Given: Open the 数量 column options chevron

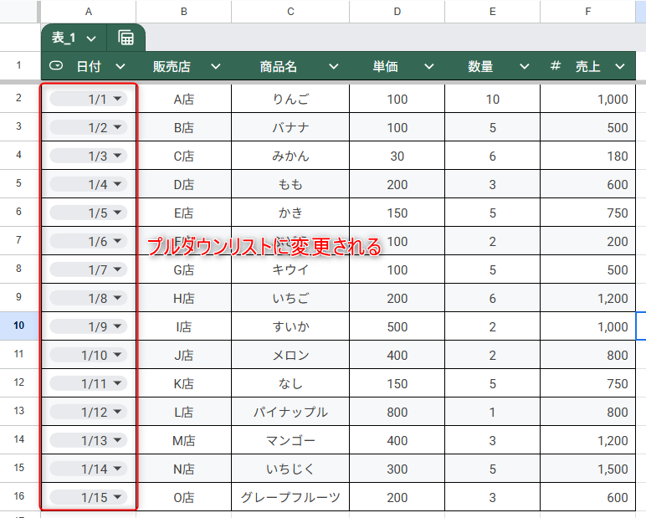Looking at the screenshot, I should coord(525,67).
